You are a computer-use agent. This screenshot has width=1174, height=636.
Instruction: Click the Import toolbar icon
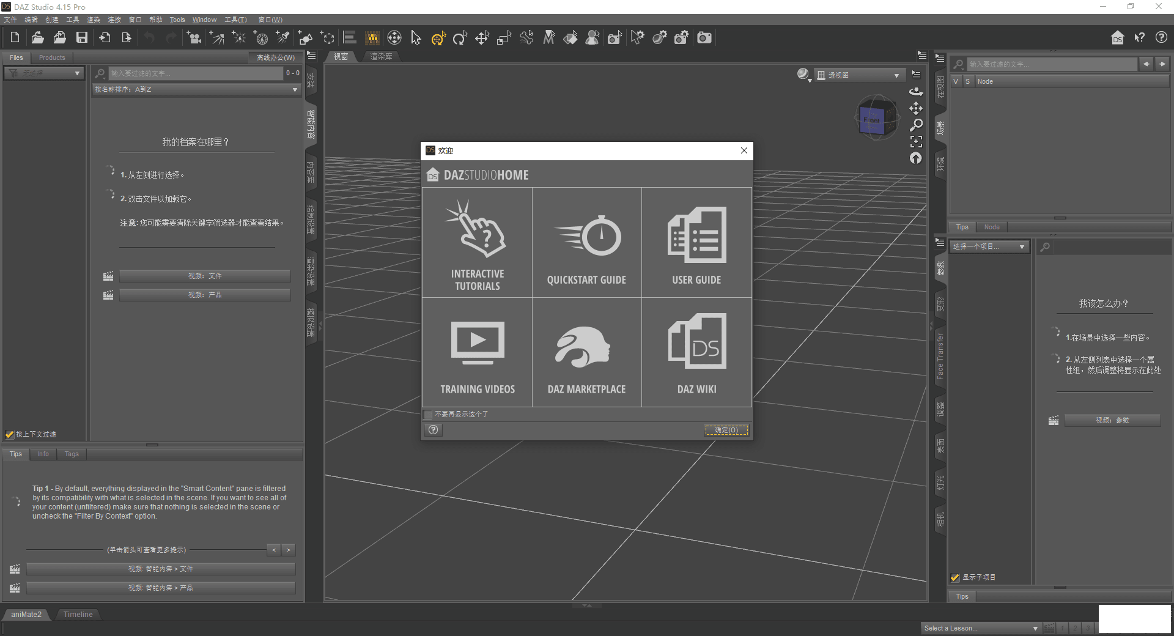(x=105, y=38)
